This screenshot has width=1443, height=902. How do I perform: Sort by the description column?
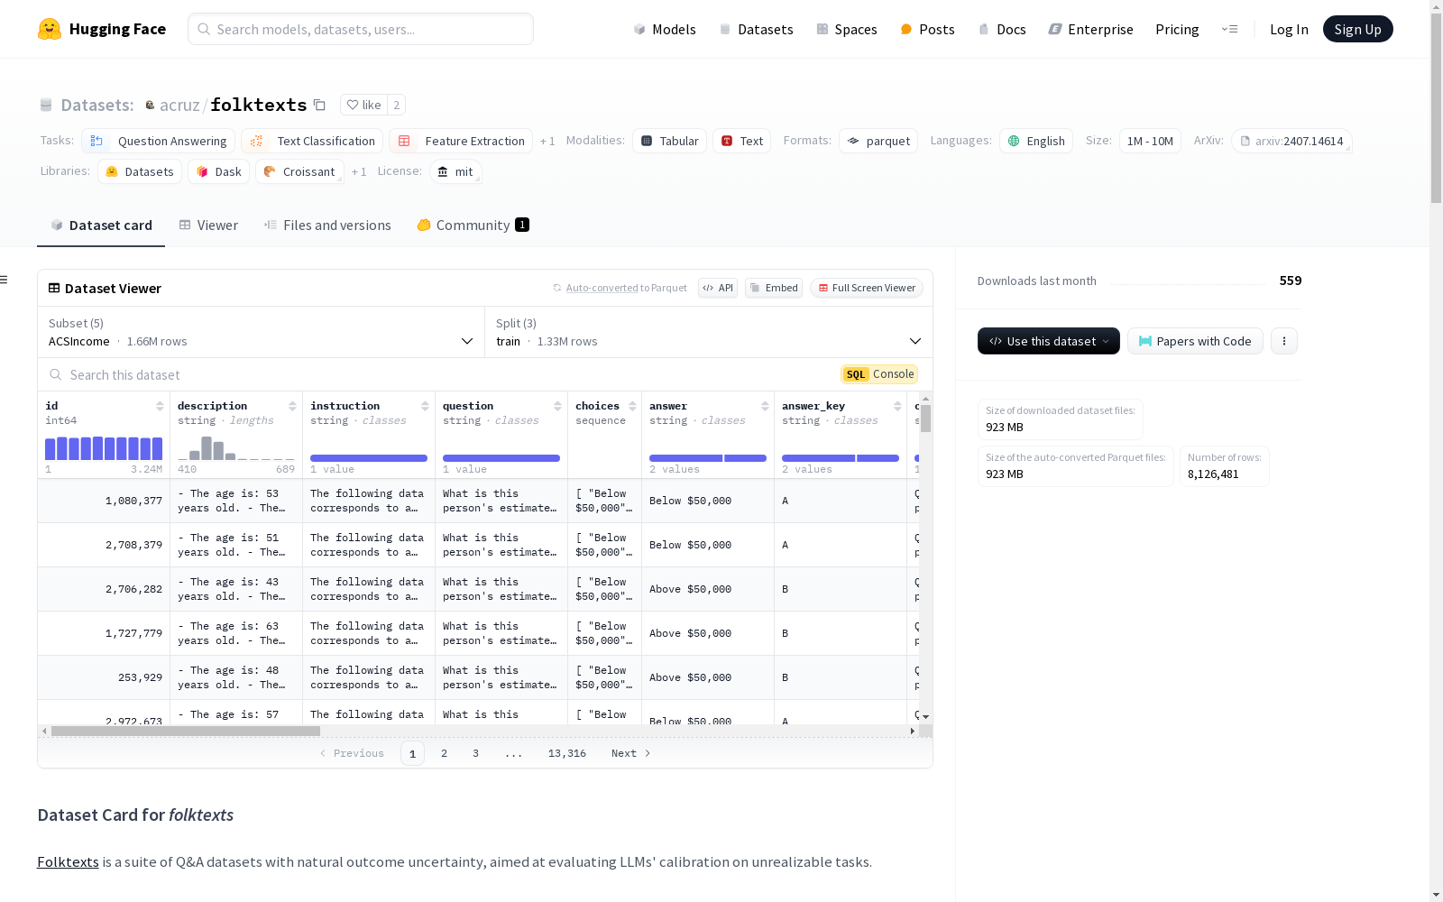(x=292, y=406)
